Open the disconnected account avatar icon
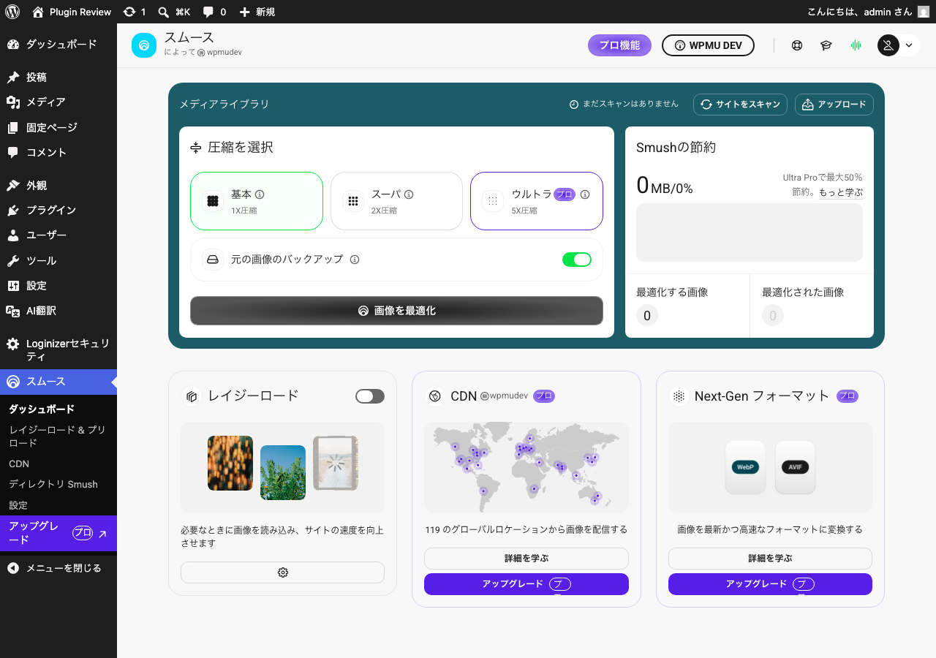Image resolution: width=936 pixels, height=658 pixels. click(x=888, y=45)
